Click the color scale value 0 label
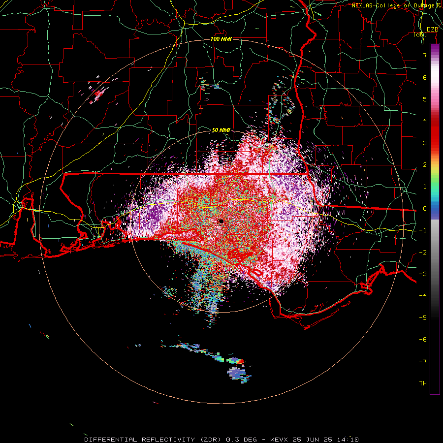The width and height of the screenshot is (443, 443). [x=425, y=209]
